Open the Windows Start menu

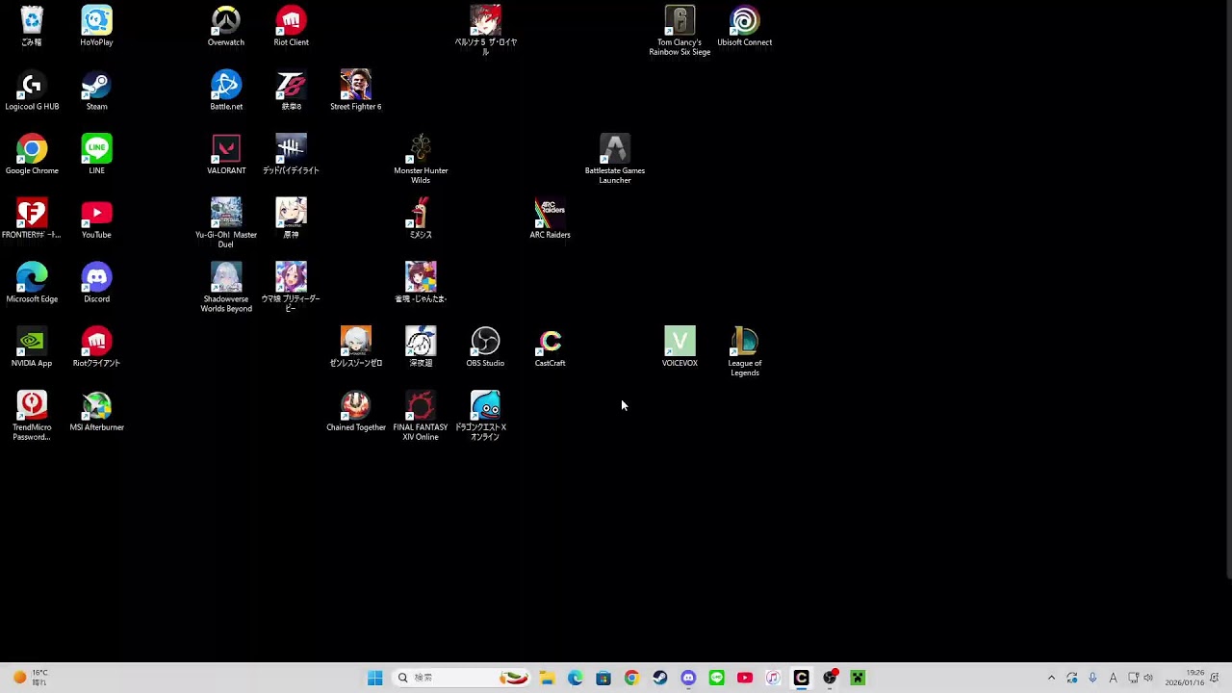point(374,678)
